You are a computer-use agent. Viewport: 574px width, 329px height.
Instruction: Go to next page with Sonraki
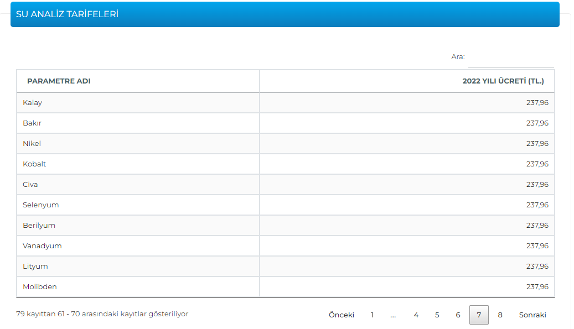(x=532, y=315)
